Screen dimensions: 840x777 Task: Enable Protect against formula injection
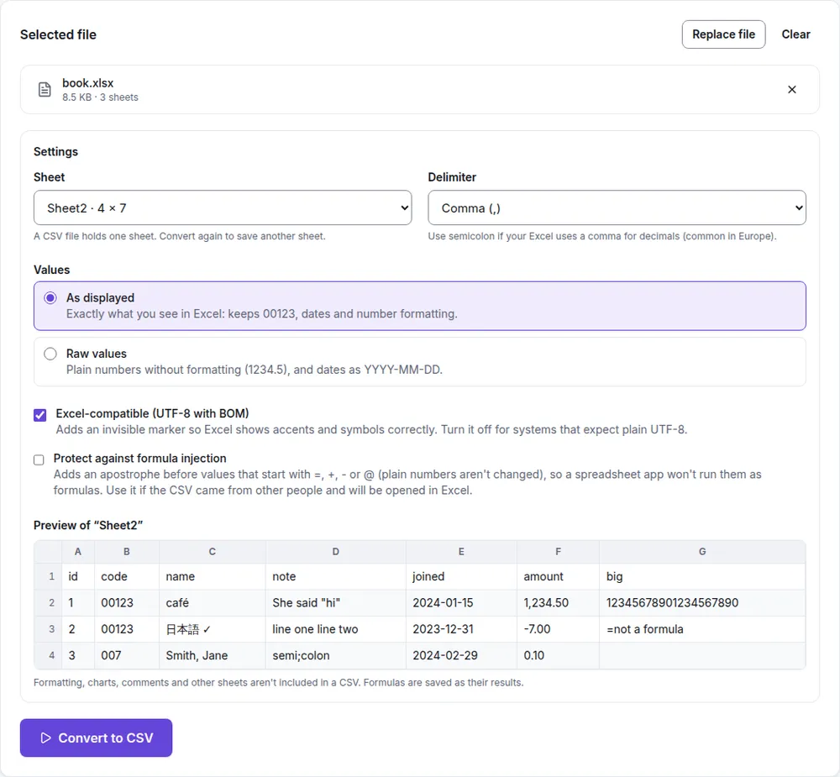click(x=39, y=459)
